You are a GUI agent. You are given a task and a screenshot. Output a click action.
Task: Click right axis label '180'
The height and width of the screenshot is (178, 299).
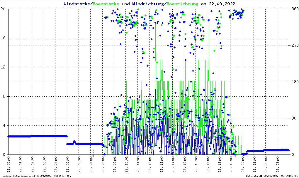295,82
